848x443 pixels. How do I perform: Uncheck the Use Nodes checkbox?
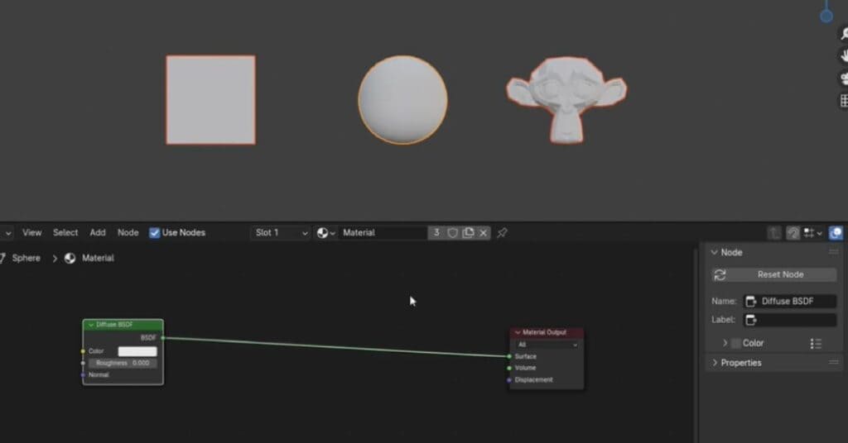coord(155,233)
